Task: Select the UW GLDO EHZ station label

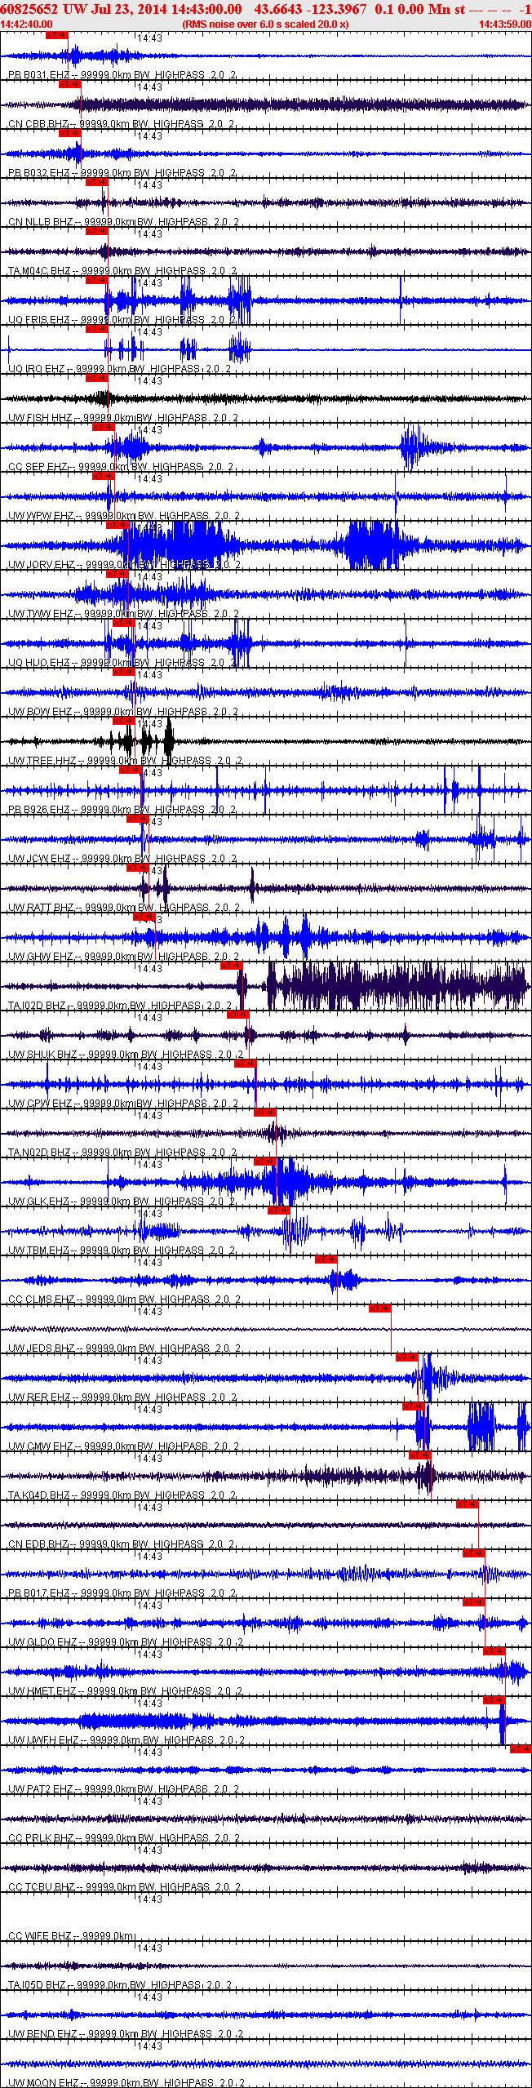Action: (x=126, y=1642)
